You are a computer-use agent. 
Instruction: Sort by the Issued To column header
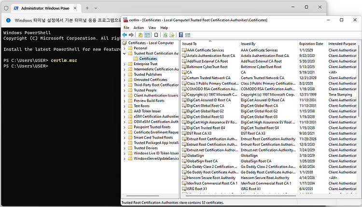209,43
